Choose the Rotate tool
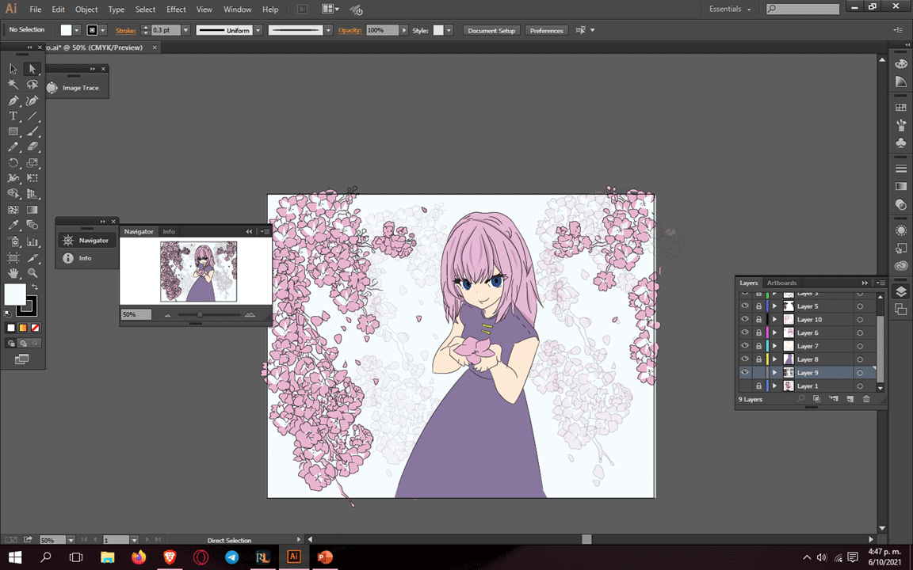Image resolution: width=913 pixels, height=570 pixels. click(x=13, y=163)
